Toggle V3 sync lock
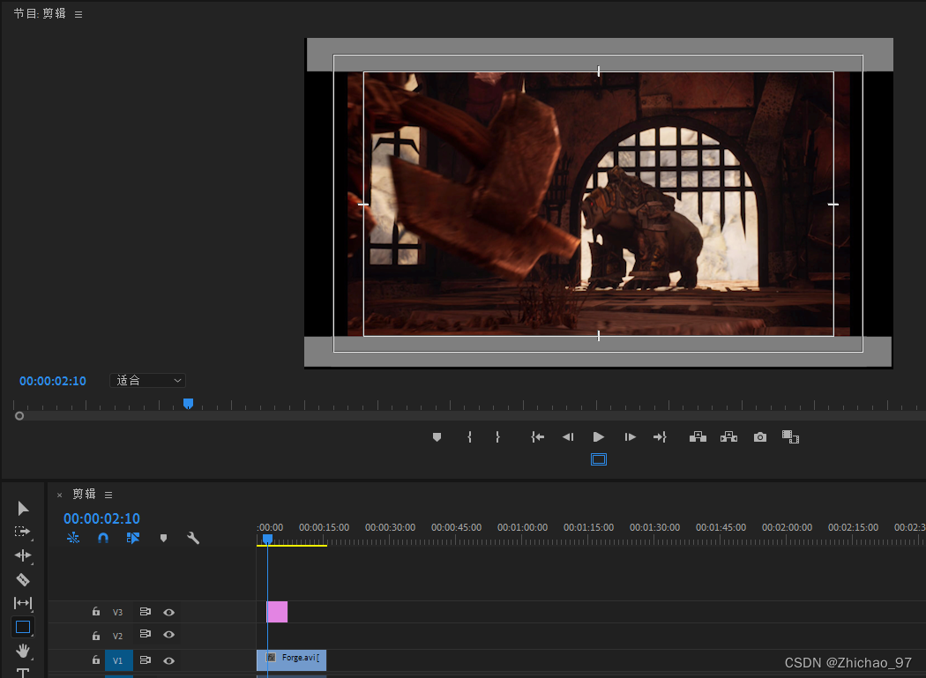 pyautogui.click(x=146, y=612)
